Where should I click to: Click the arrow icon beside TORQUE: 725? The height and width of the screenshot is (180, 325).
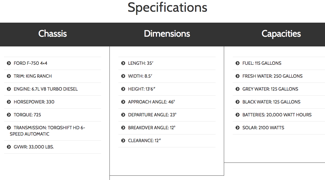(9, 115)
